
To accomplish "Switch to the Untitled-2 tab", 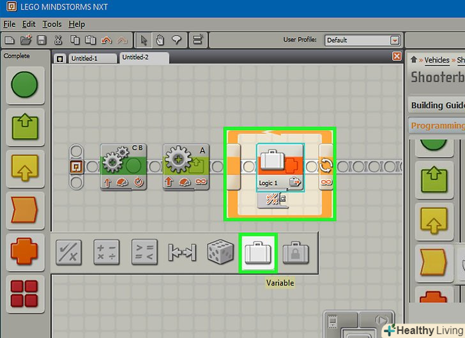I will click(144, 58).
